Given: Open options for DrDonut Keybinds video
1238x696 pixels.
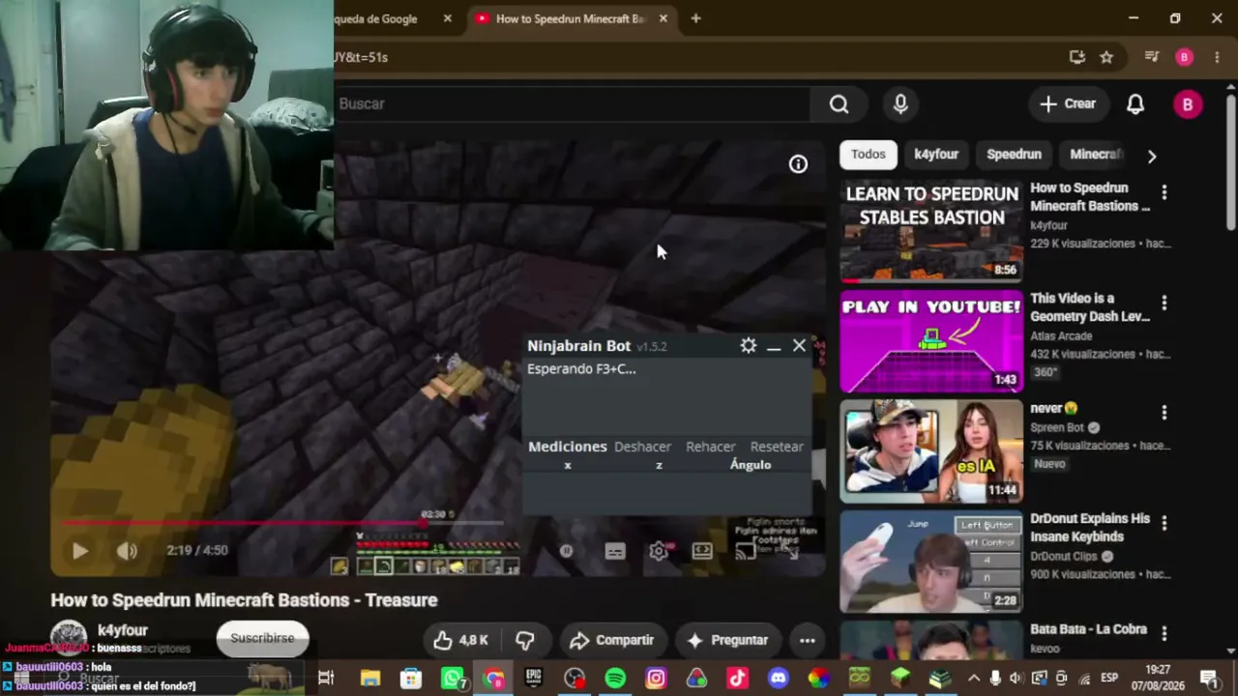Looking at the screenshot, I should point(1164,524).
